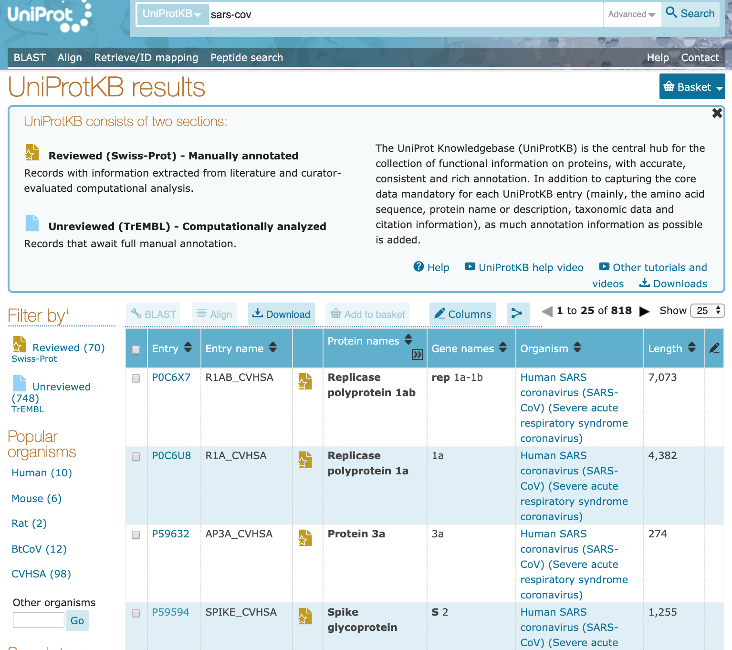Open the BLAST menu item
This screenshot has height=650, width=732.
[x=30, y=58]
